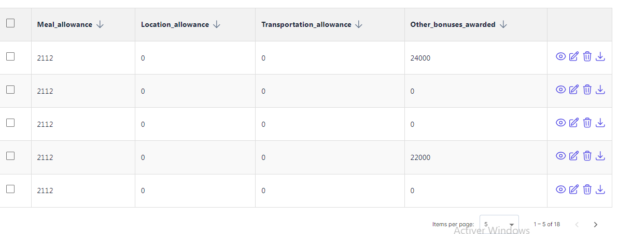Screen dimensions: 618x234
Task: Click the Location_allowance column header
Action: click(x=175, y=24)
